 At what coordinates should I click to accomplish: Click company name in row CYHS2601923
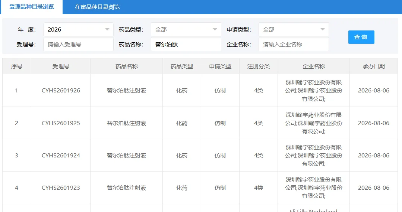(x=314, y=188)
